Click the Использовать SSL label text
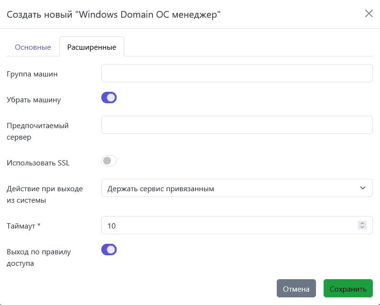The height and width of the screenshot is (305, 380). [38, 163]
